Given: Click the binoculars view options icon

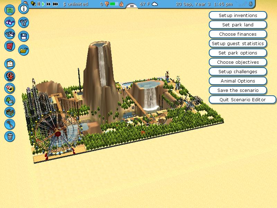Looking at the screenshot, I should (10, 22).
